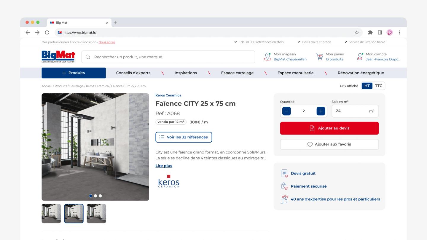Toggle the browser side panel icon
Viewport: 427px width, 240px height.
coord(380,33)
